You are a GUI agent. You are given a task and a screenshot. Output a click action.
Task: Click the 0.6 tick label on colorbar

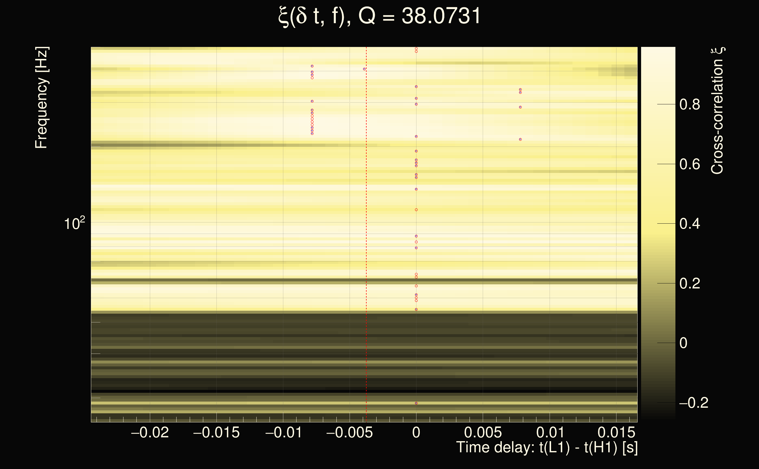pos(689,164)
